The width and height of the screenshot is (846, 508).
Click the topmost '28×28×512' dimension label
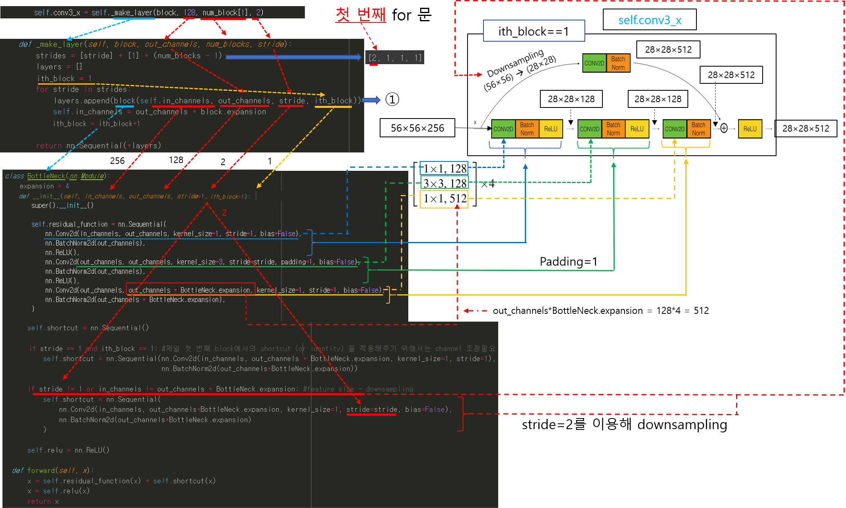coord(668,49)
